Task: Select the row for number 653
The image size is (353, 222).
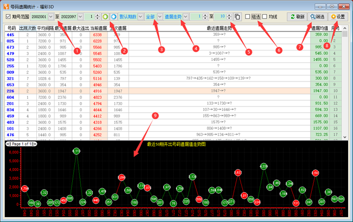Action: 173,85
